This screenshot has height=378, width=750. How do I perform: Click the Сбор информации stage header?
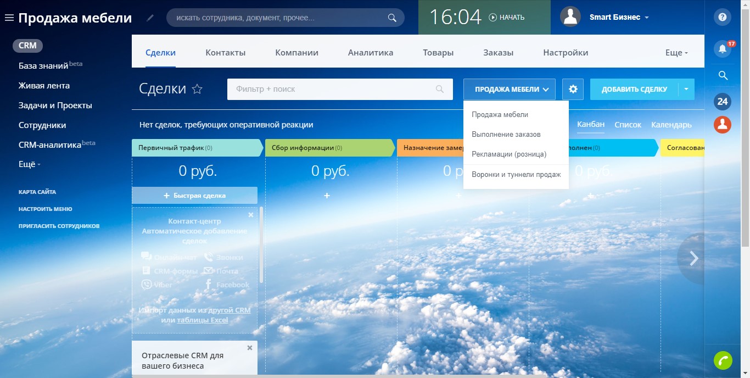(331, 148)
